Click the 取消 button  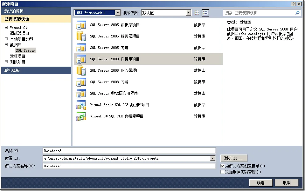click(x=287, y=183)
